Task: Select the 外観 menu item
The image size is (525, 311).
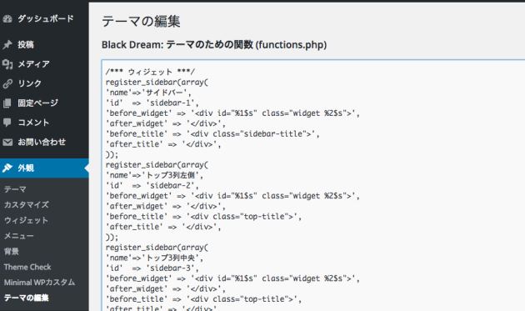Action: [44, 168]
